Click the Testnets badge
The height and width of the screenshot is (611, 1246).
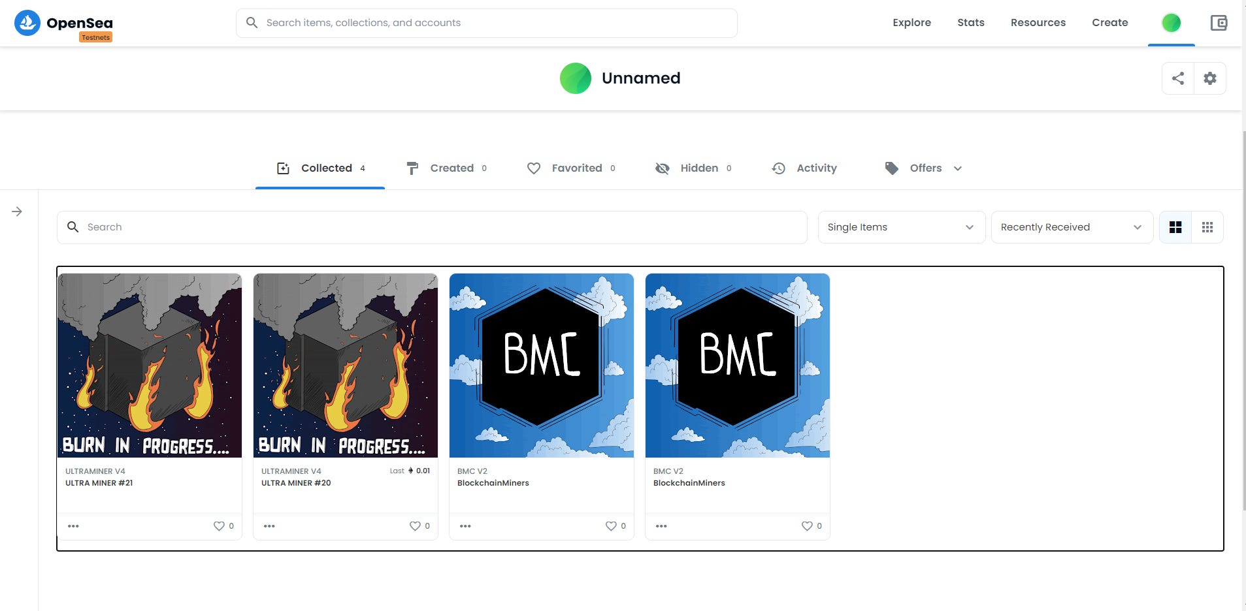(x=96, y=38)
